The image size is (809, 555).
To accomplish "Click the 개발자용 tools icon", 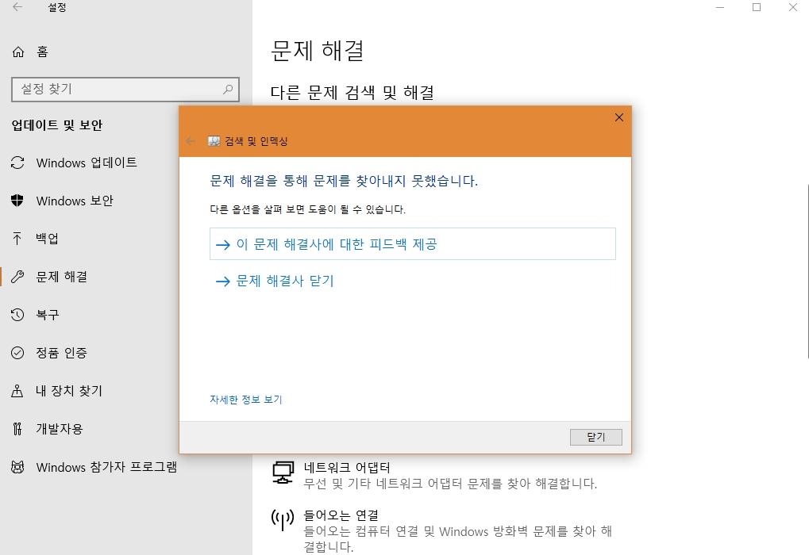I will 17,429.
